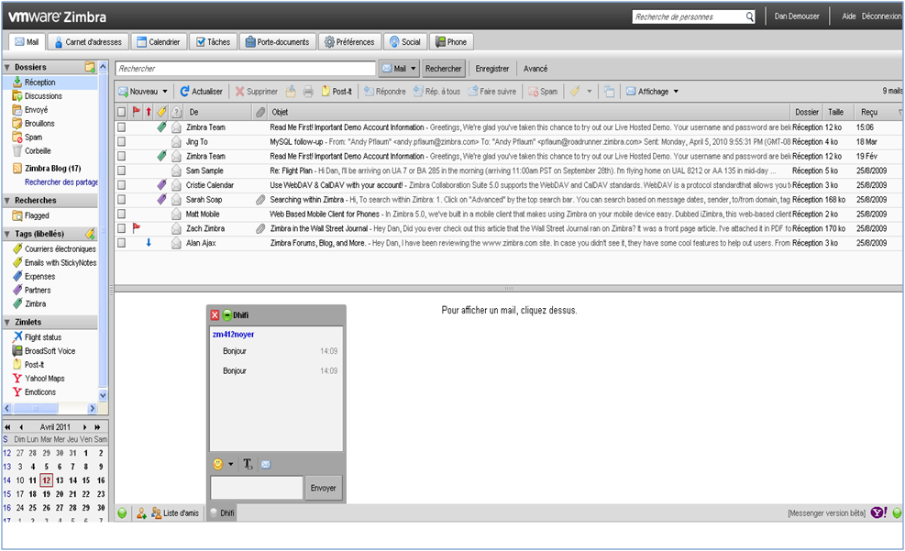Click the red flag on Zach Zimbra mail

pos(137,228)
